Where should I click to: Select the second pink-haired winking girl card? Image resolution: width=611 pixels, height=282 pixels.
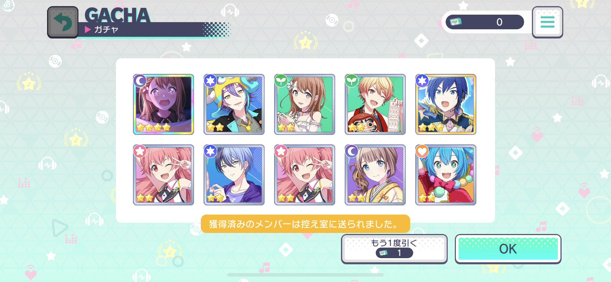point(304,175)
